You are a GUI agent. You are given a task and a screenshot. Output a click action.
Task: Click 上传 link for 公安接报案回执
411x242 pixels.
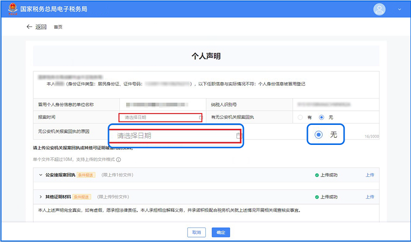point(370,175)
